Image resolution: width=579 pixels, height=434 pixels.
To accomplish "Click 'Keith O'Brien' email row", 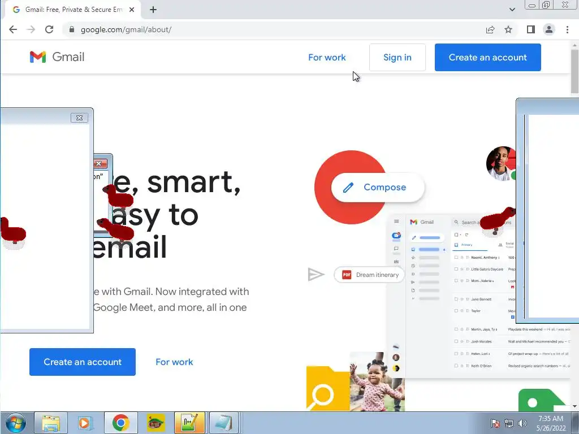I will click(512, 366).
